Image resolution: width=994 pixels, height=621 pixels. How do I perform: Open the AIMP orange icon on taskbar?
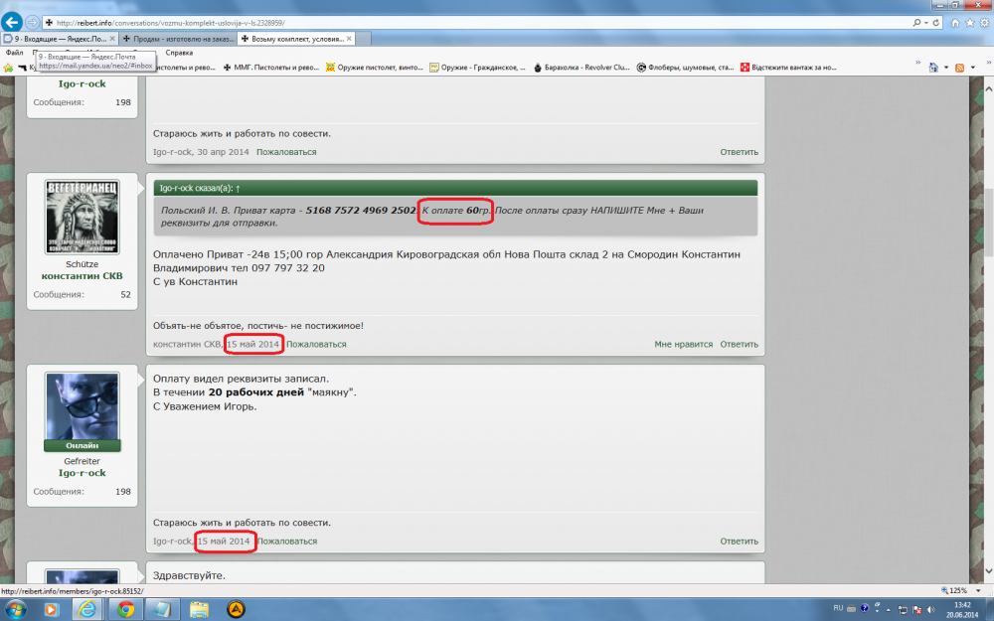click(x=236, y=610)
